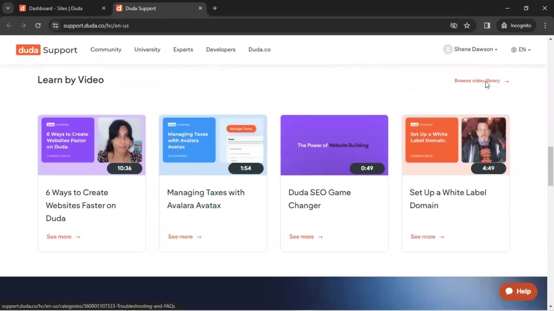Click the address bar URL field
The height and width of the screenshot is (311, 554).
254,26
